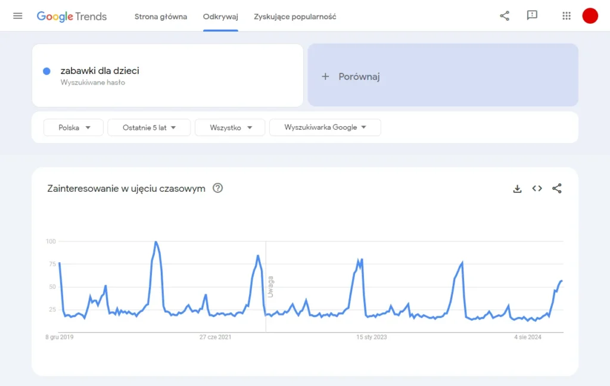
Task: Select the zabawki dla dzieci search term card
Action: [167, 75]
